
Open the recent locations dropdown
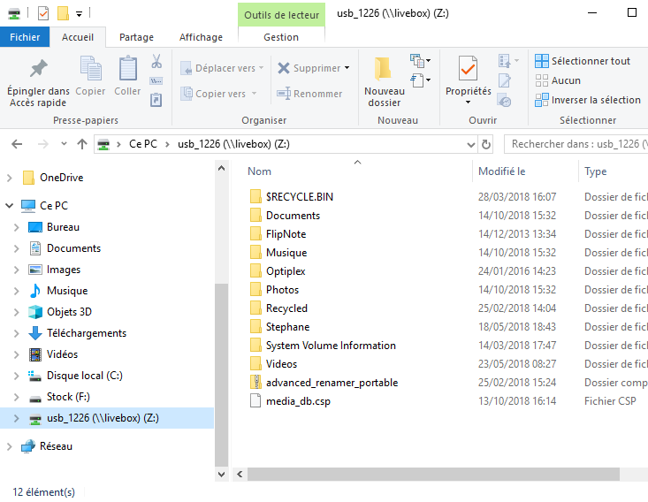(x=64, y=144)
